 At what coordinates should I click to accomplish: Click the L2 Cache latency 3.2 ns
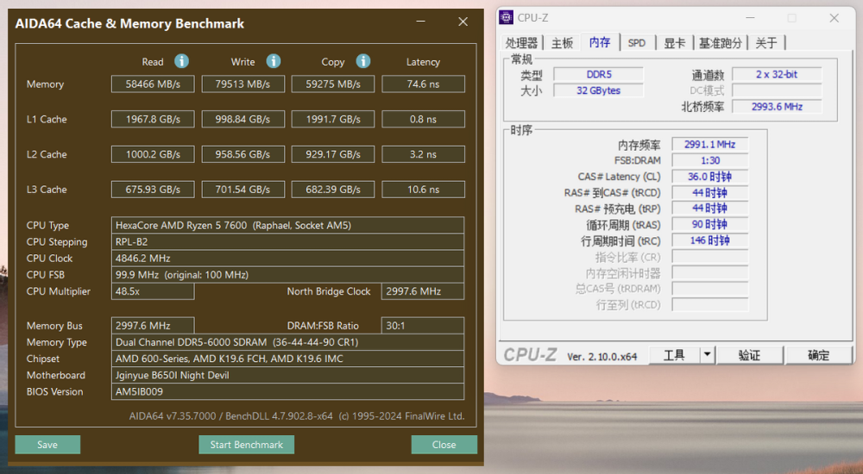(423, 154)
